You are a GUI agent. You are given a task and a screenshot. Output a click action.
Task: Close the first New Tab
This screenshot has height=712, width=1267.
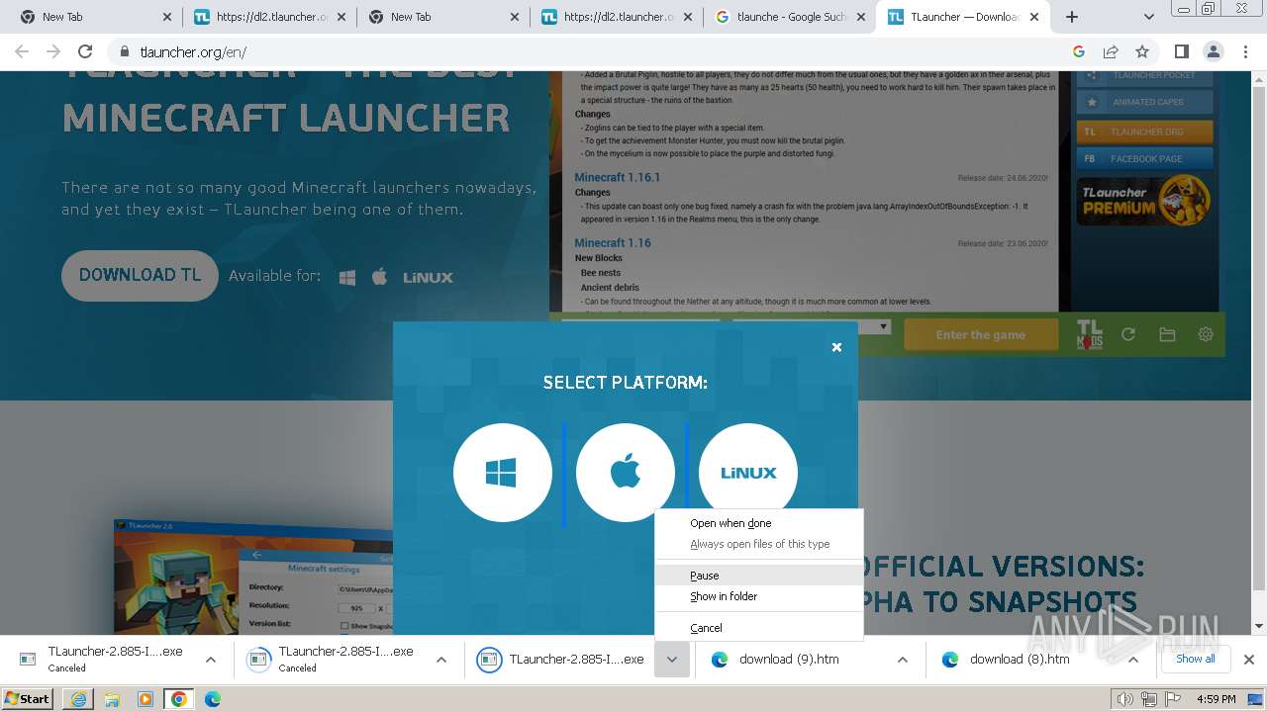[x=166, y=17]
